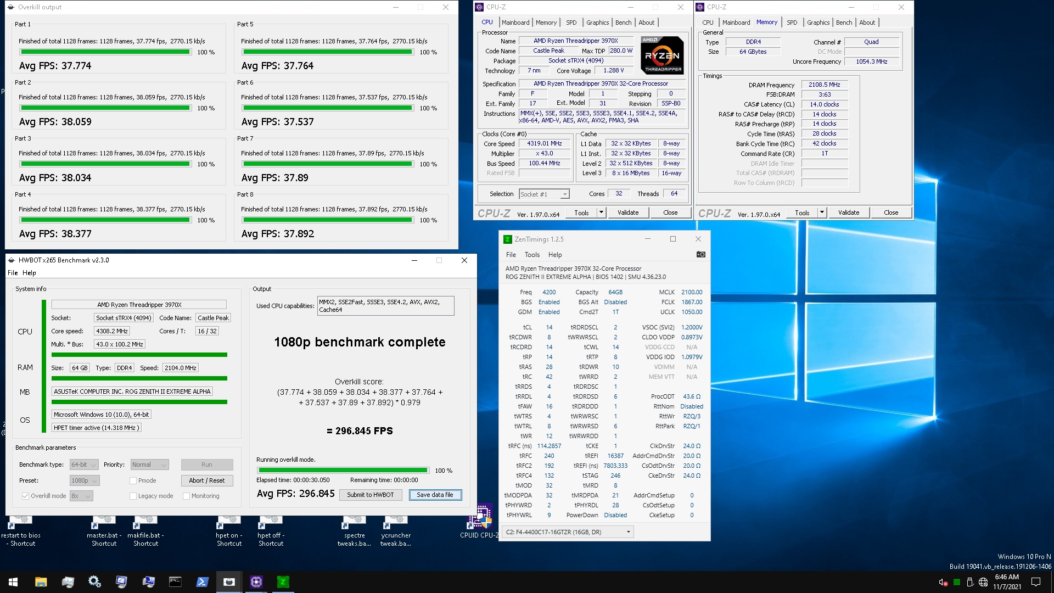Open the notification center icon
1054x593 pixels.
[1036, 582]
